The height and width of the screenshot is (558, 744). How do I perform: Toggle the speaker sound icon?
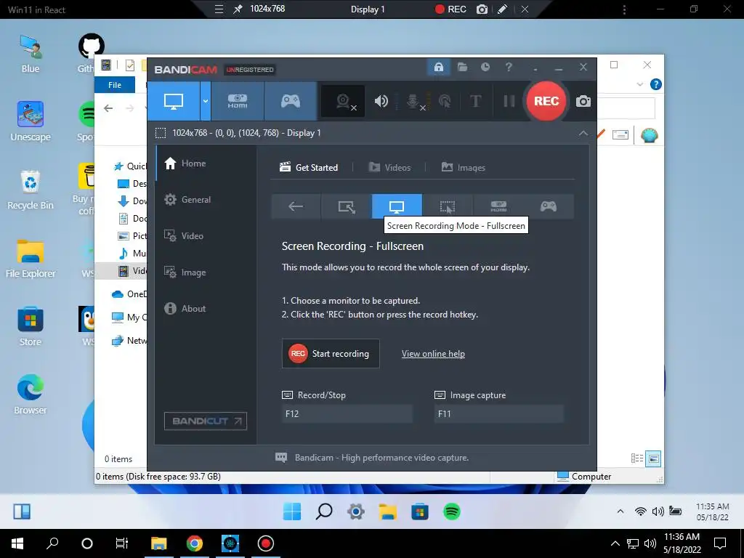point(381,101)
